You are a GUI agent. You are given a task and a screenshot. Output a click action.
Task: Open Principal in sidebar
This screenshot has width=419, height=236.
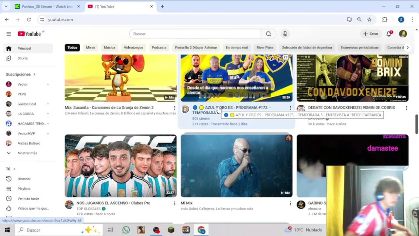coord(28,48)
